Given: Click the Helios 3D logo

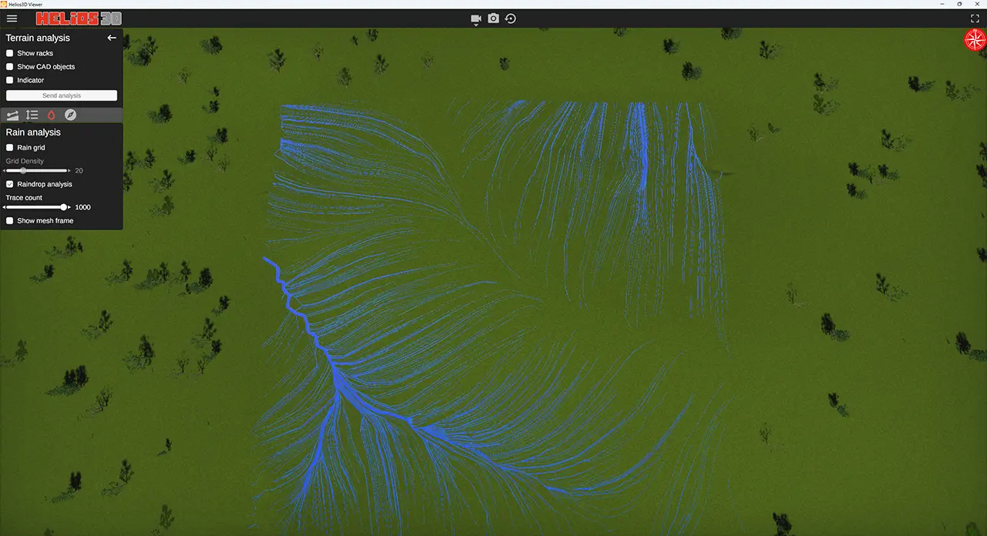Looking at the screenshot, I should (x=79, y=18).
